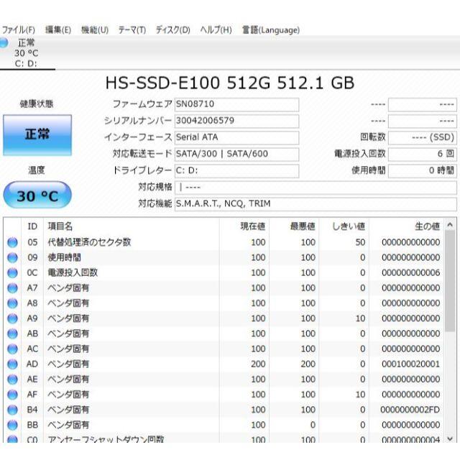This screenshot has height=460, width=460.
Task: Click the status orb for ID 09 row
Action: (x=12, y=257)
